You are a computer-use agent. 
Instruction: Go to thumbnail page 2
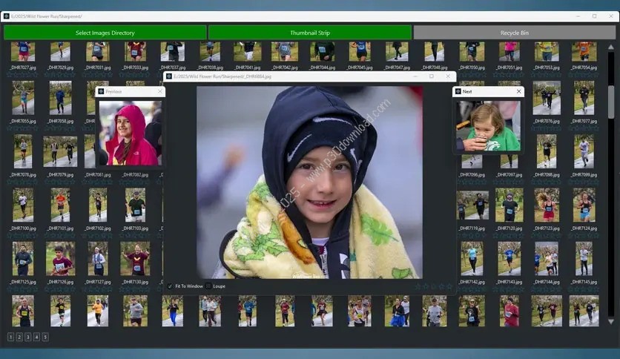[x=19, y=337]
